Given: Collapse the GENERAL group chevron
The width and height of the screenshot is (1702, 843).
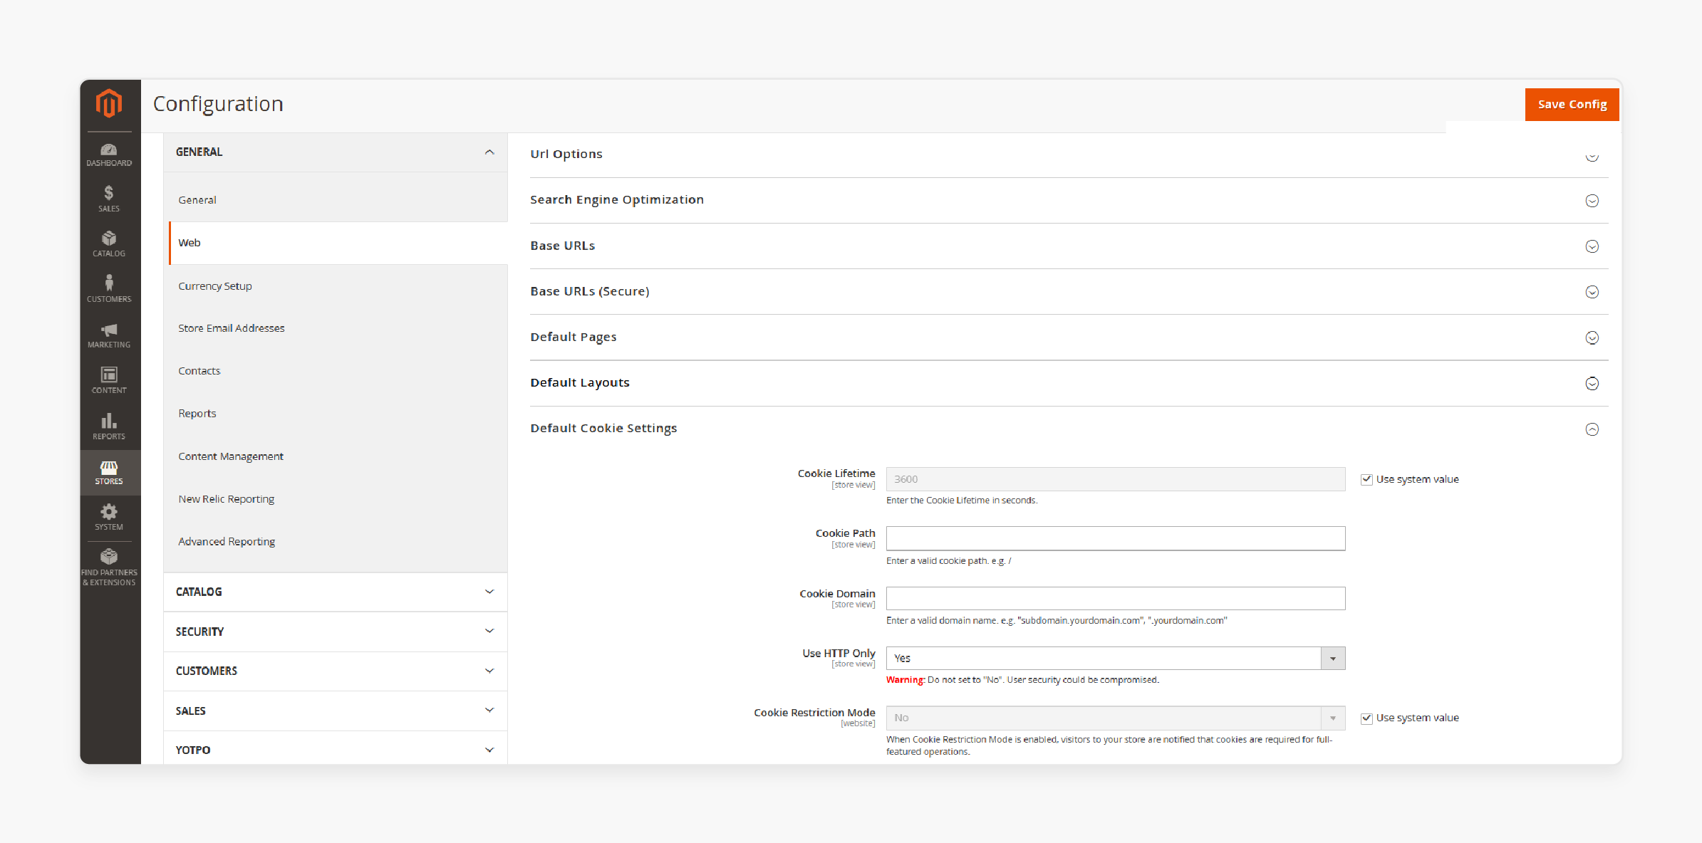Looking at the screenshot, I should coord(489,152).
